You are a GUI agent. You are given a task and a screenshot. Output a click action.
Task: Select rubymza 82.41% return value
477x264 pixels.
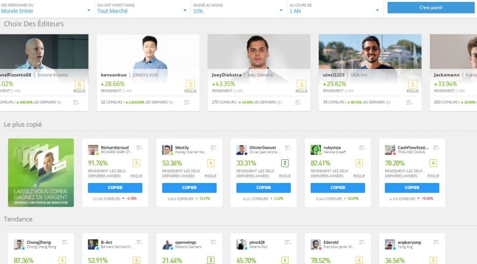tap(320, 163)
